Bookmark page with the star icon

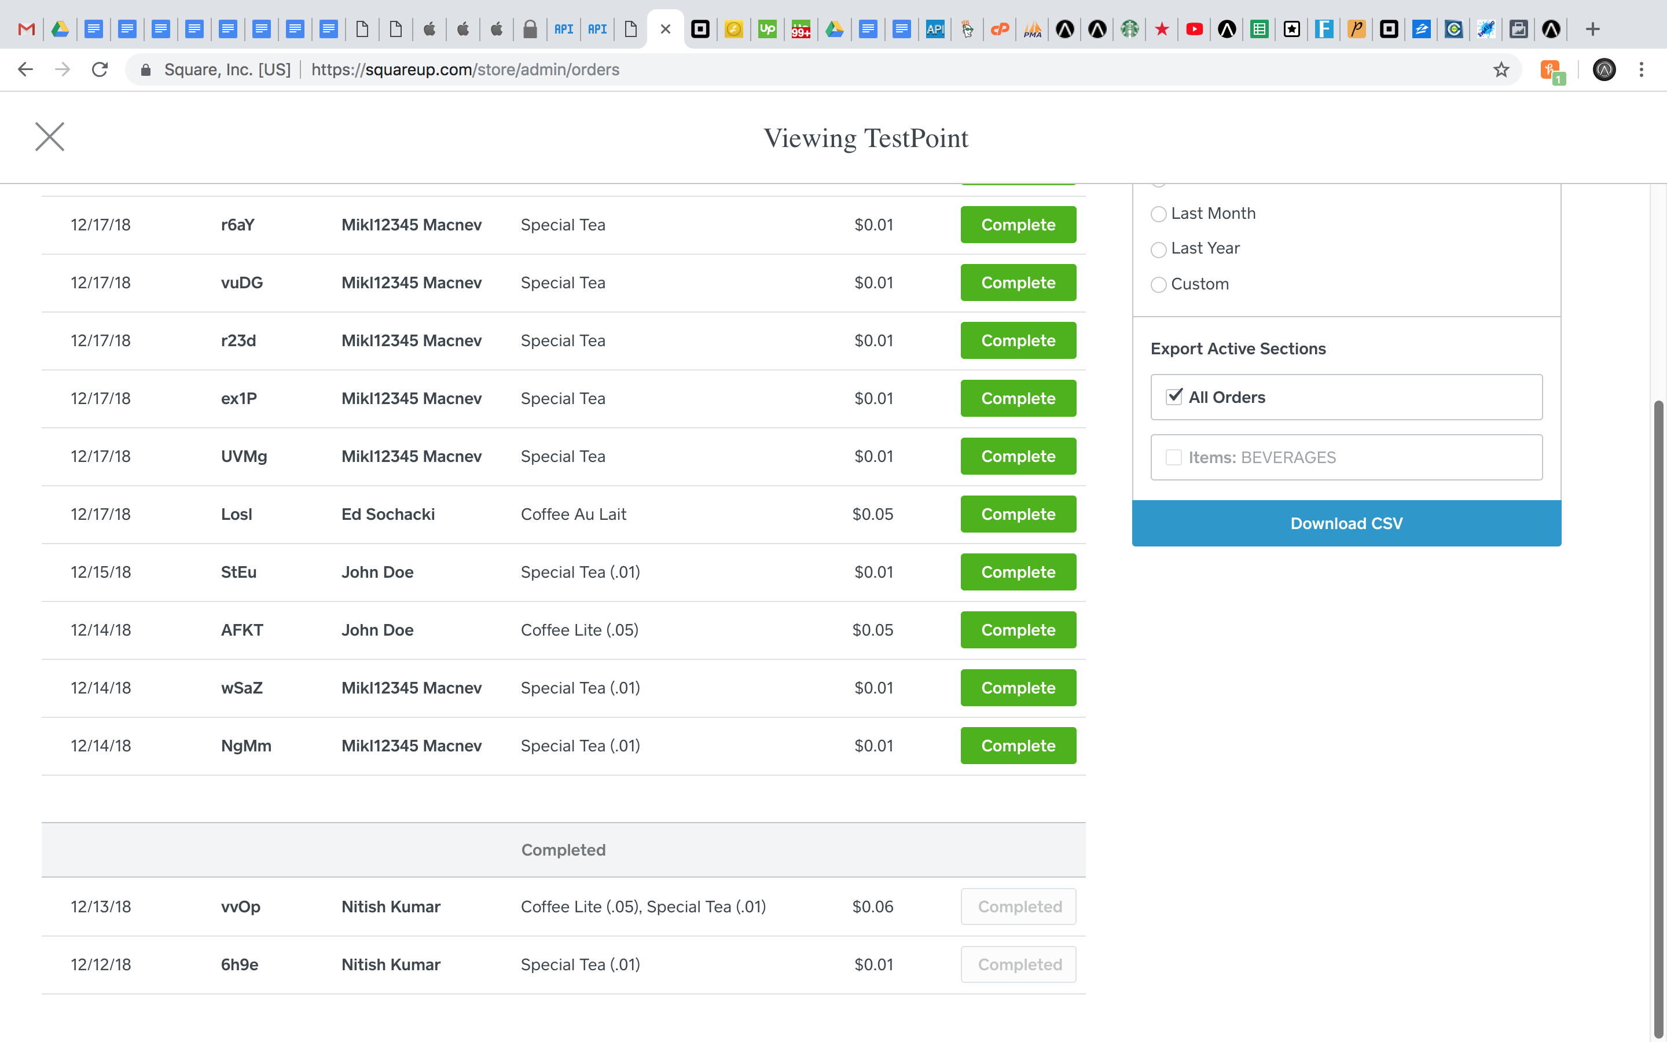(x=1501, y=69)
